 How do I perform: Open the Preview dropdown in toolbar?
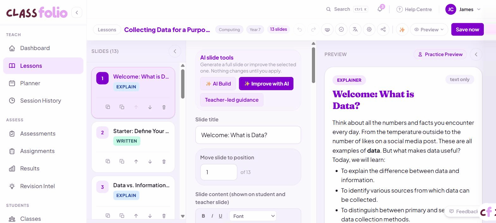pyautogui.click(x=429, y=29)
